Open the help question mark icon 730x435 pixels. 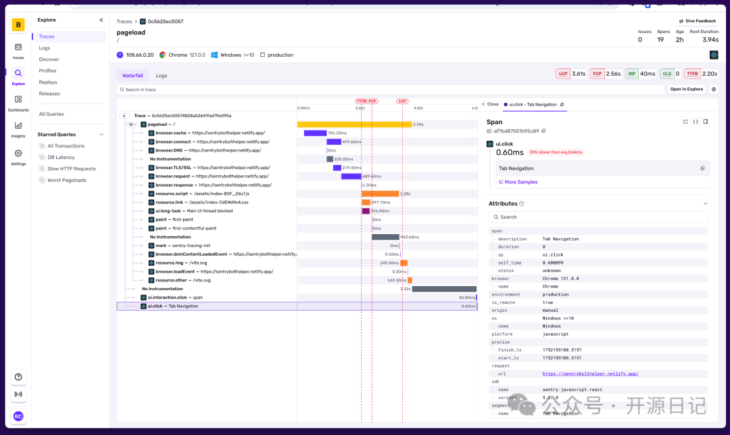click(18, 377)
